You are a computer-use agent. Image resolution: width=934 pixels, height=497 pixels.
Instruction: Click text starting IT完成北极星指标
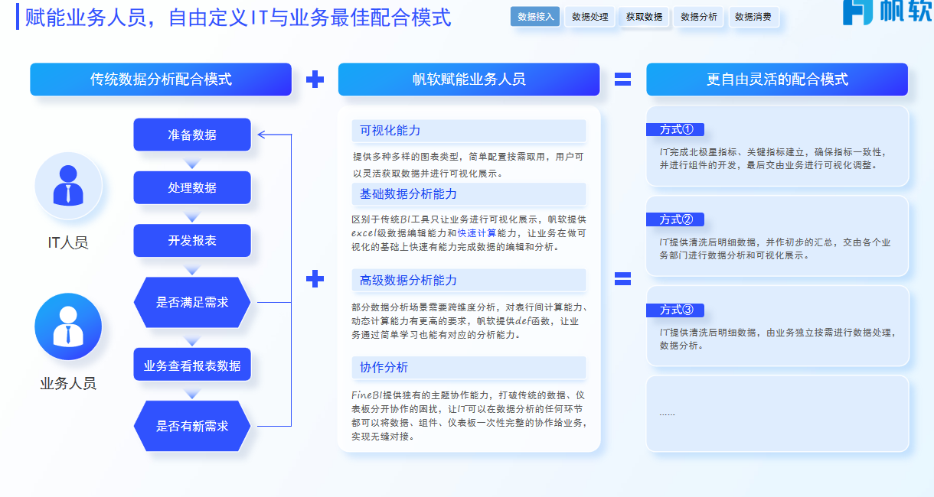(772, 158)
